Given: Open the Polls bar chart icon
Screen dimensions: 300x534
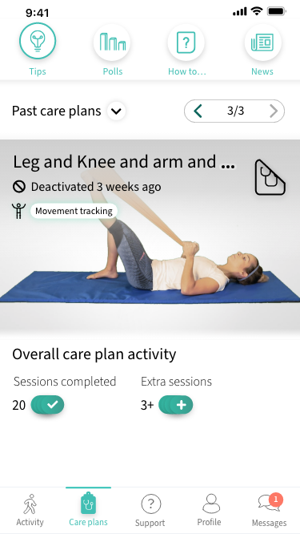Looking at the screenshot, I should click(x=112, y=42).
